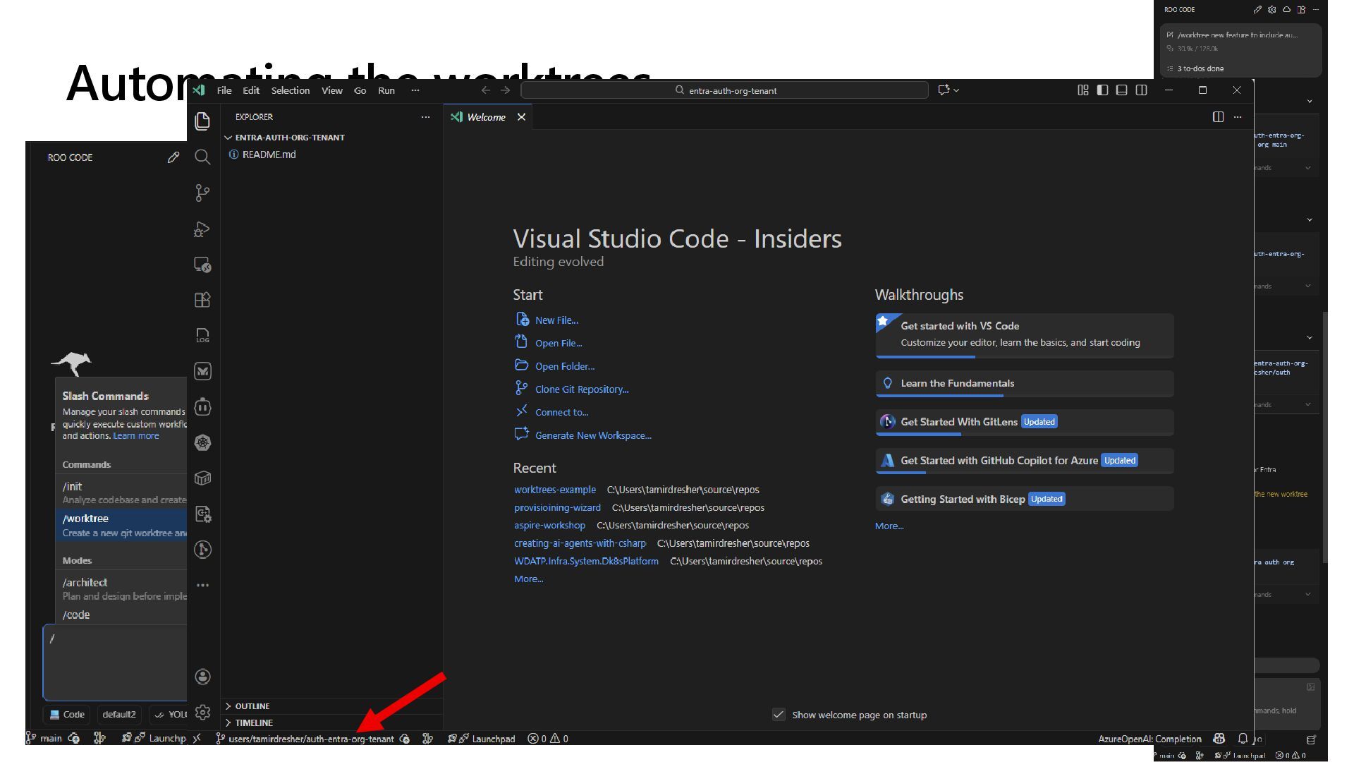Select the Welcome editor tab
The width and height of the screenshot is (1354, 762).
tap(485, 117)
